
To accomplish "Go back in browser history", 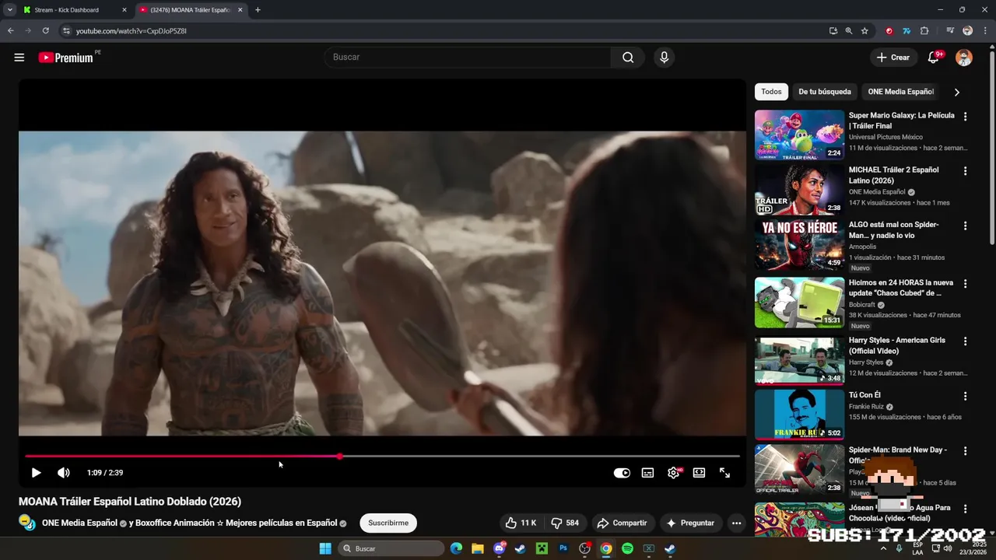I will point(10,31).
